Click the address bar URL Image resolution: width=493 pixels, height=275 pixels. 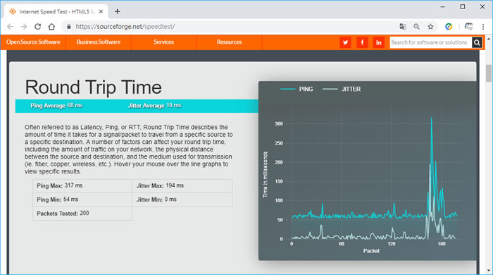coord(125,27)
